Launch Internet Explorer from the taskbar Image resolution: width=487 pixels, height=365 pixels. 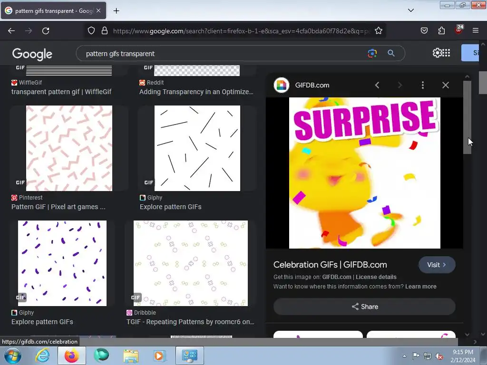42,355
